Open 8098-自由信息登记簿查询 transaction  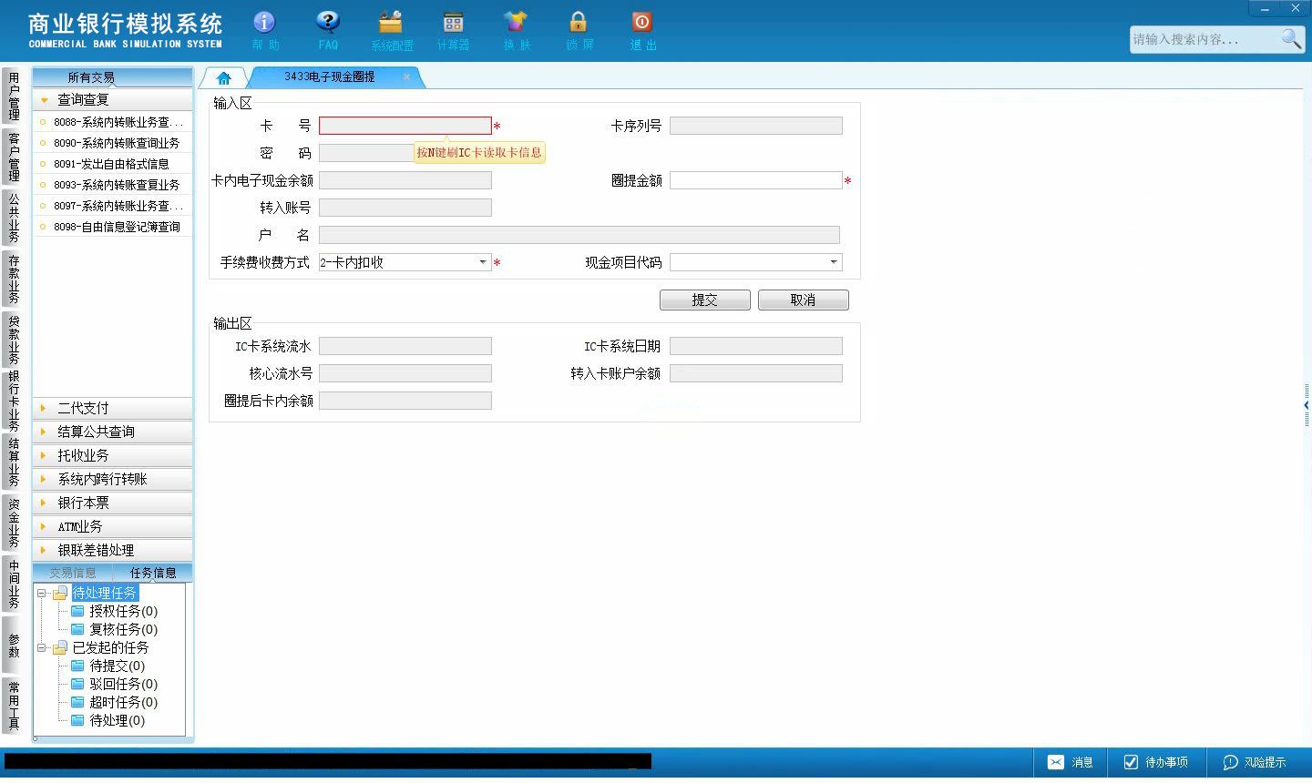point(113,227)
